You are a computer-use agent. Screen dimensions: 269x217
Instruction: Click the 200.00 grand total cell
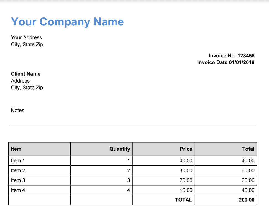[x=246, y=200]
